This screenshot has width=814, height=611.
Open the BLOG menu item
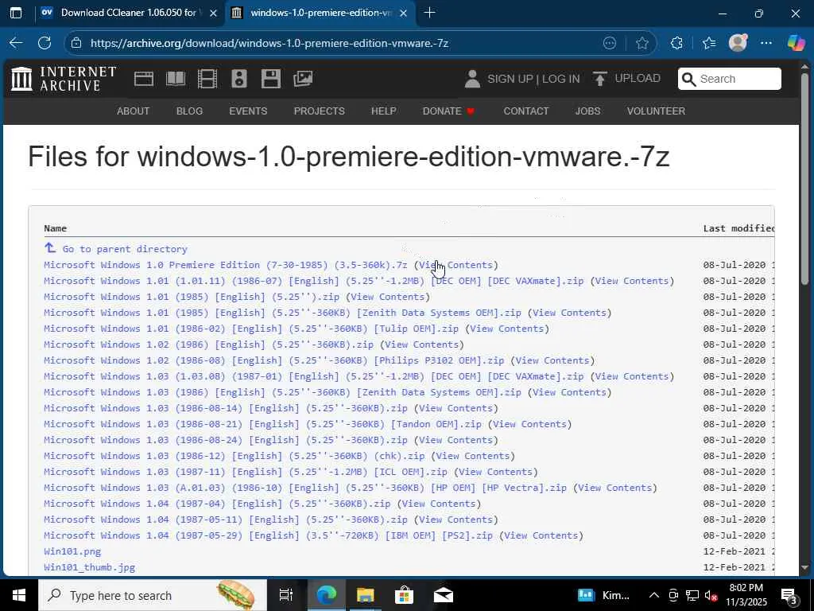[189, 111]
